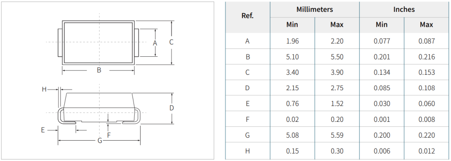This screenshot has height=161, width=451.
Task: Select row A reference cell
Action: (x=248, y=41)
